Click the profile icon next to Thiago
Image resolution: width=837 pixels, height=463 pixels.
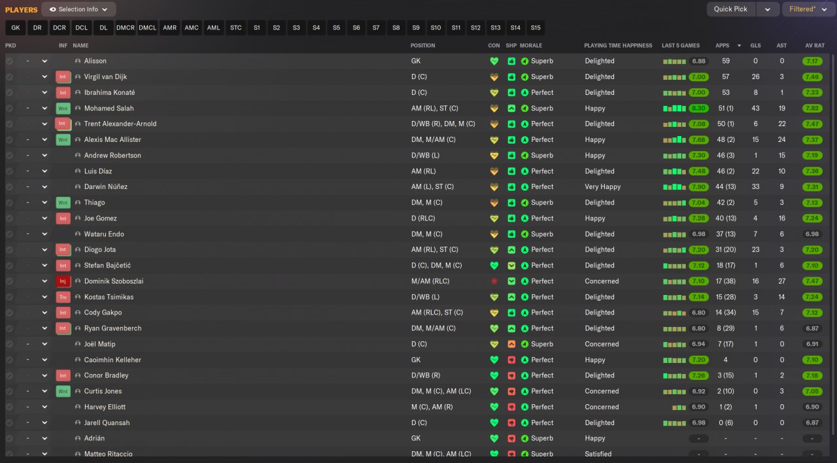tap(78, 203)
